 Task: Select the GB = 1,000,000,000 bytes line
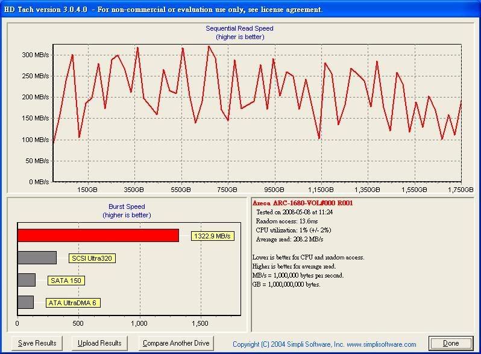[x=286, y=284]
